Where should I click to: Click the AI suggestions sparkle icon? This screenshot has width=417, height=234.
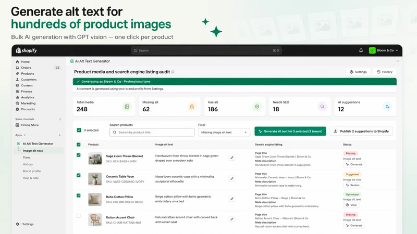(x=387, y=107)
